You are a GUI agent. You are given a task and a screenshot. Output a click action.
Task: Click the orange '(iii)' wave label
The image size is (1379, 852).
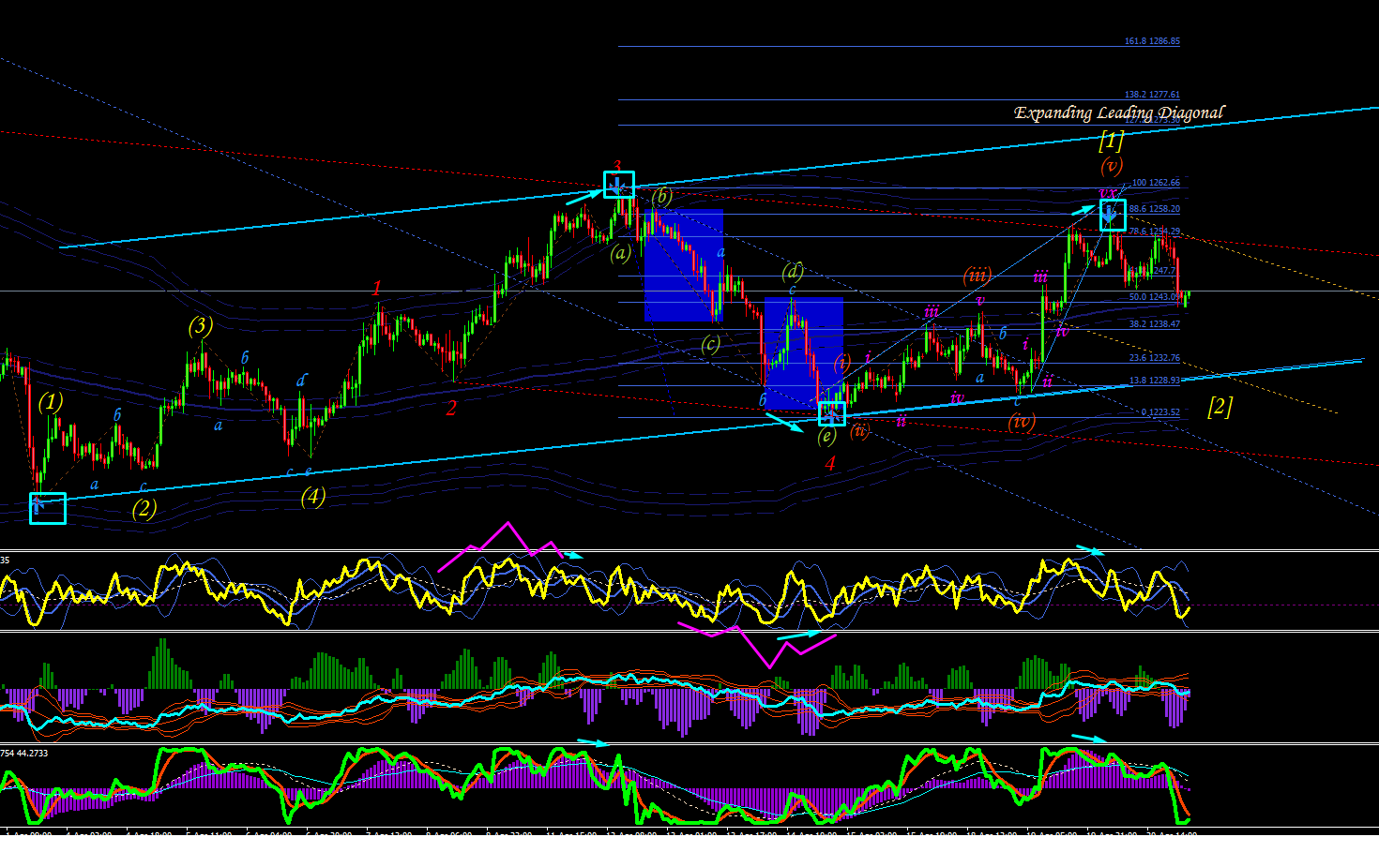[977, 276]
